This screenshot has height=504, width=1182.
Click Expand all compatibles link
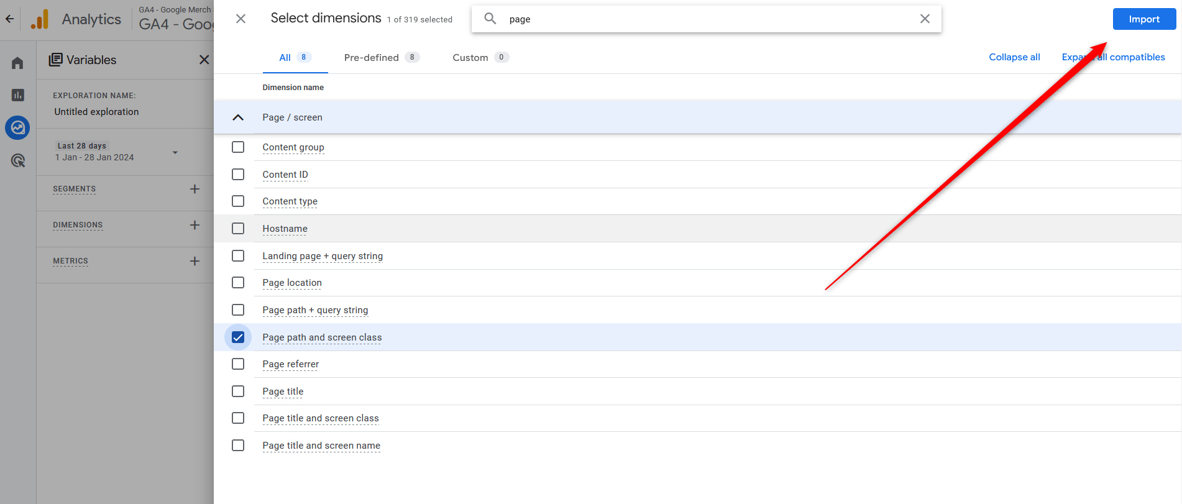1113,57
